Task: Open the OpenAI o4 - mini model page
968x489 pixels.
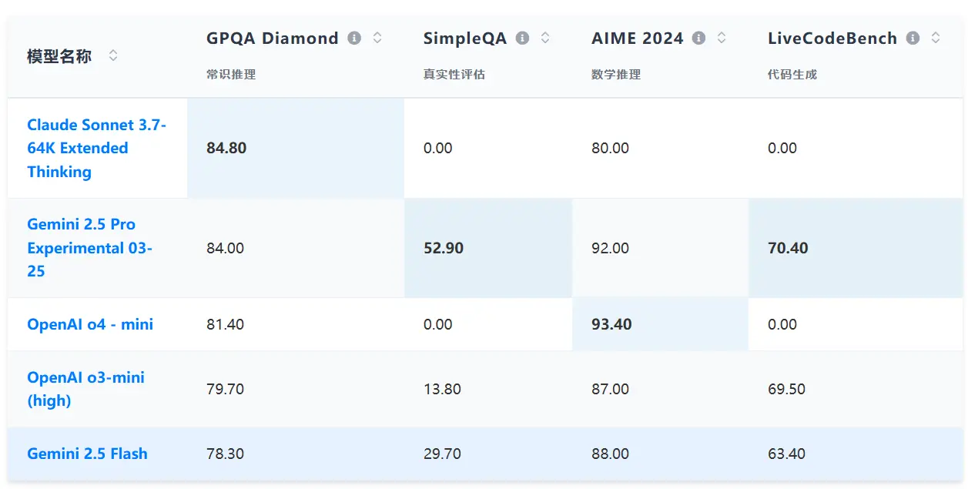Action: (x=90, y=324)
